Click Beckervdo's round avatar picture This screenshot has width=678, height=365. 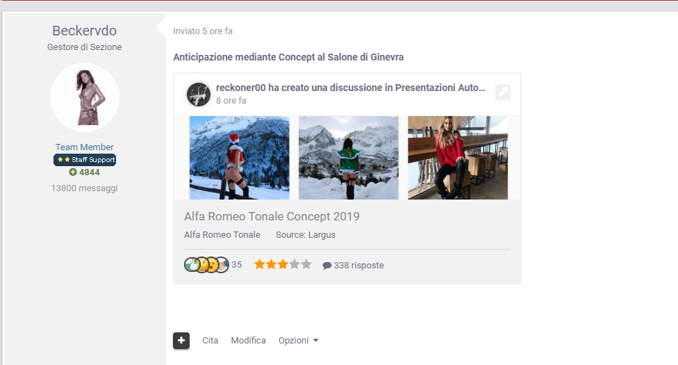pyautogui.click(x=85, y=97)
